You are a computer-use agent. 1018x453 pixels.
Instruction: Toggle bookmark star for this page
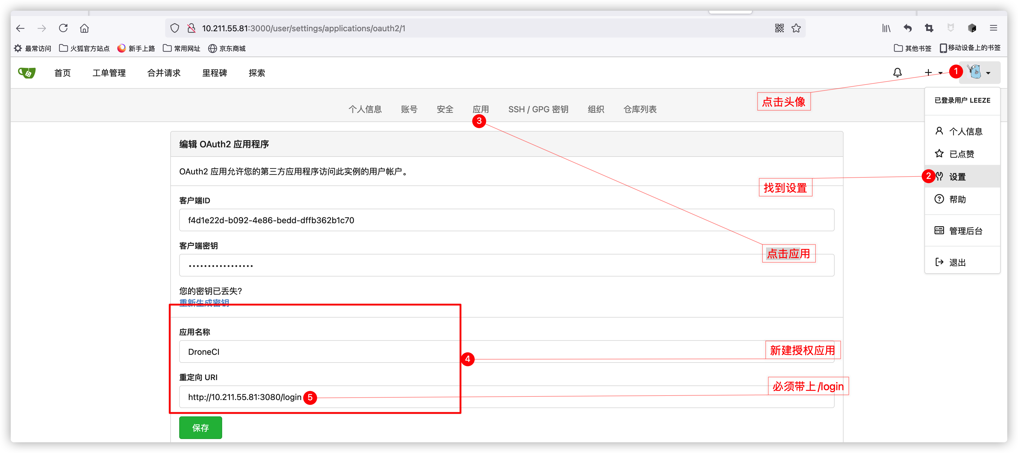[x=796, y=28]
